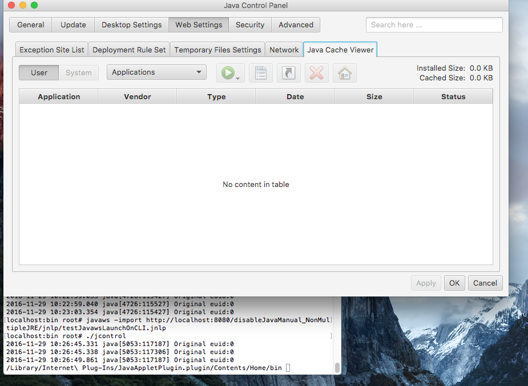Sort by the Type column header

click(x=216, y=96)
